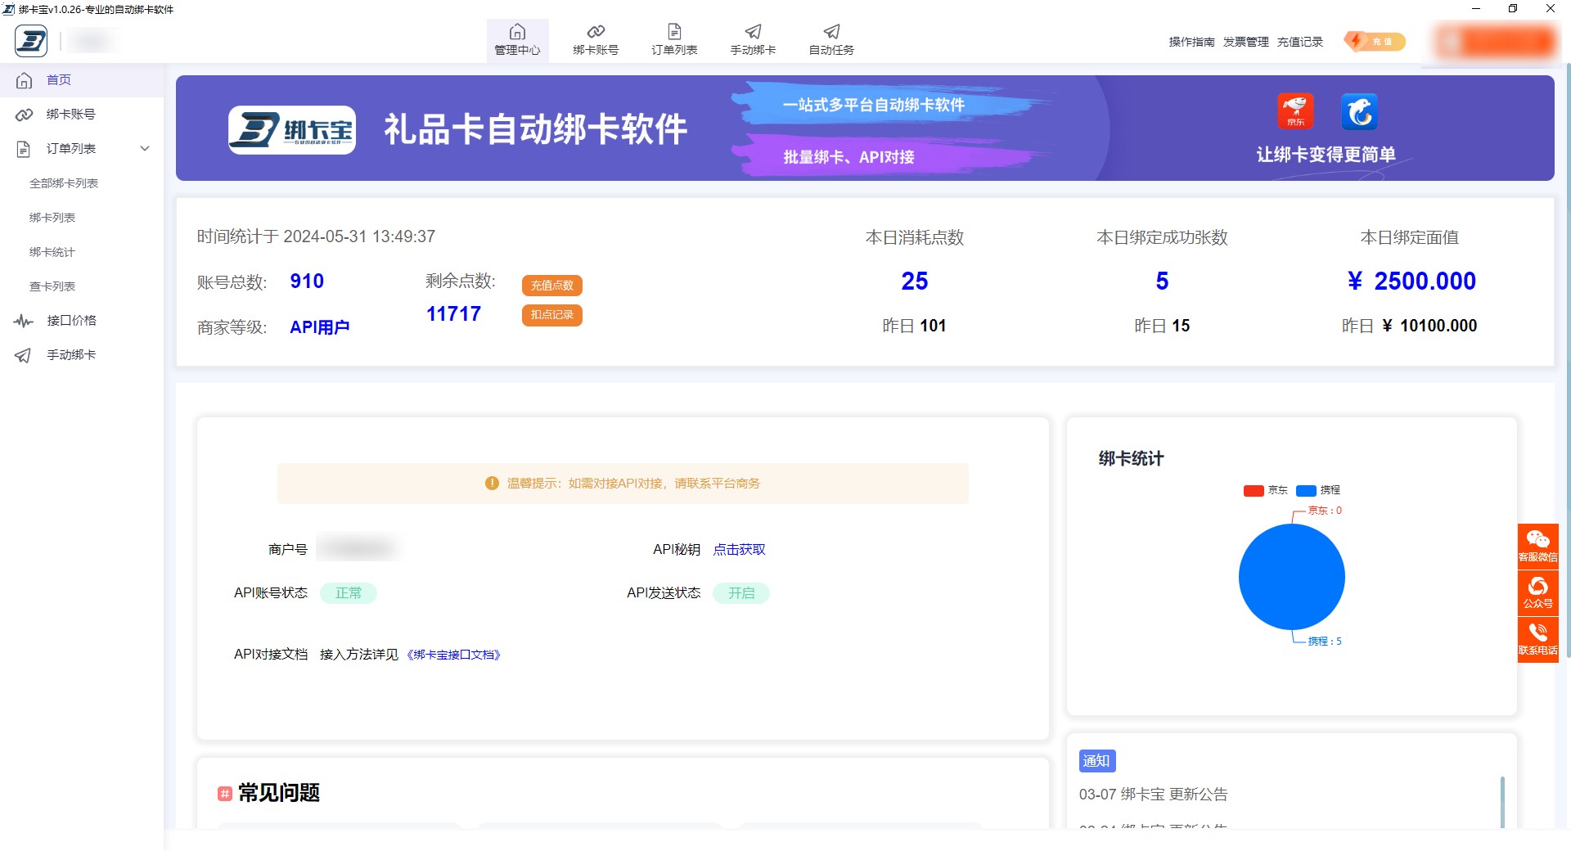Toggle the 开启 badge for API发送状态
Screen dimensions: 1571x851
(741, 592)
